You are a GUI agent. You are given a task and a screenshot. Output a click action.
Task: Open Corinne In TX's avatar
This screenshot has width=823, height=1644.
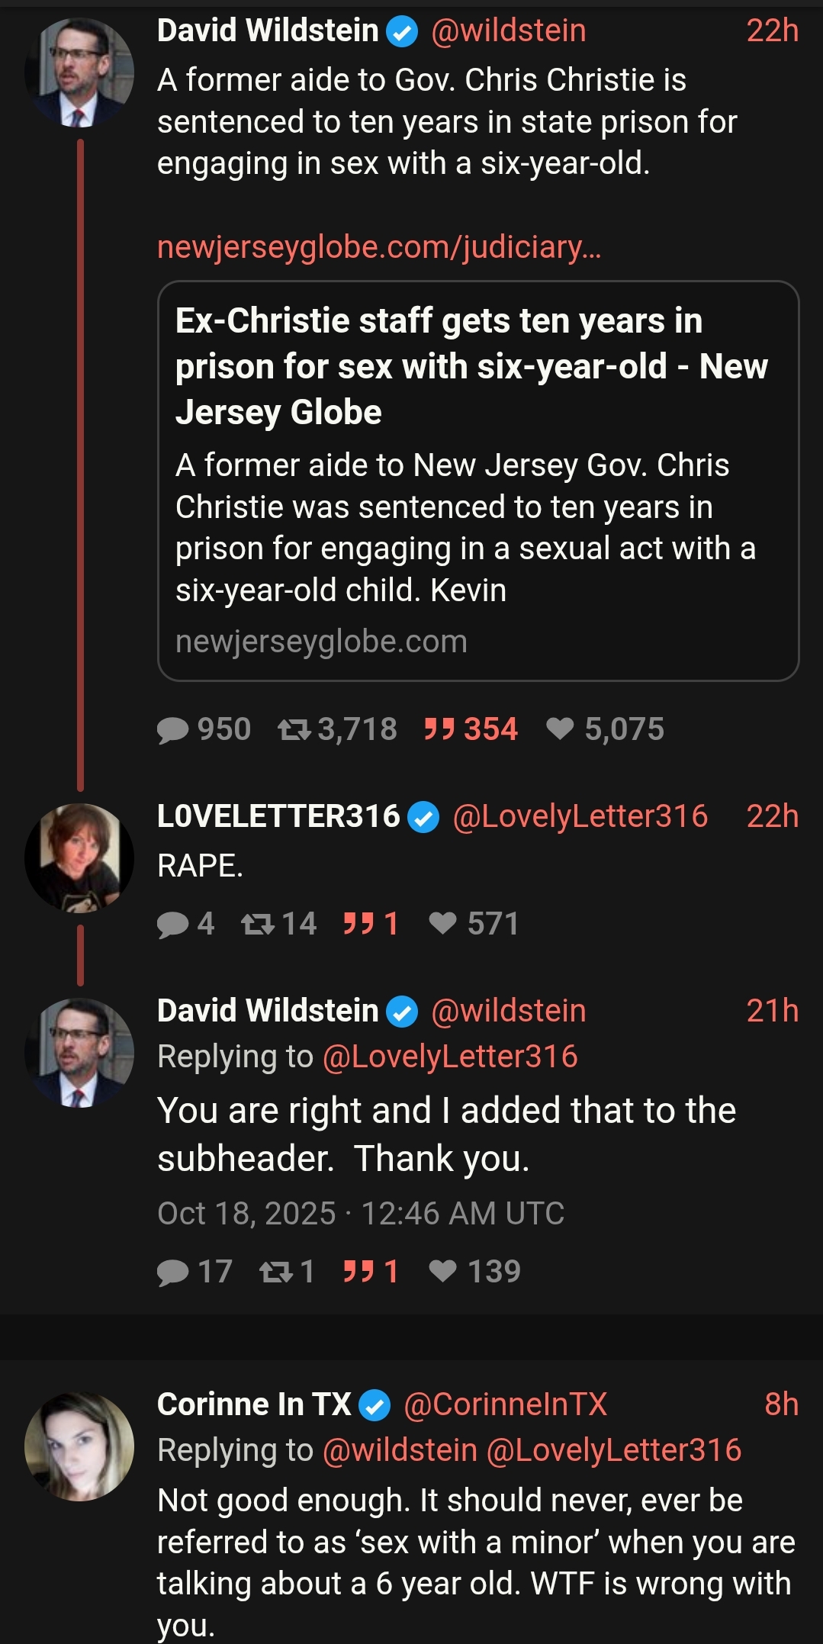pyautogui.click(x=79, y=1447)
